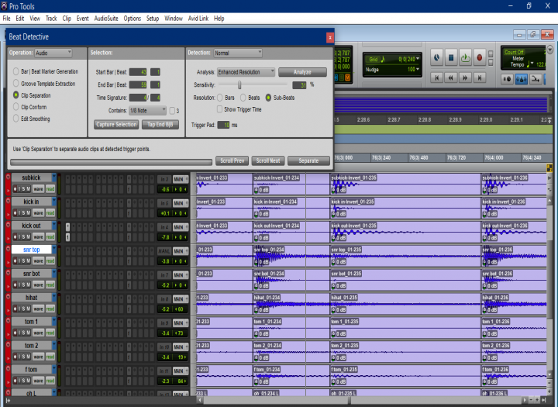Image resolution: width=558 pixels, height=407 pixels.
Task: Open the snr top track color arrow
Action: point(54,249)
